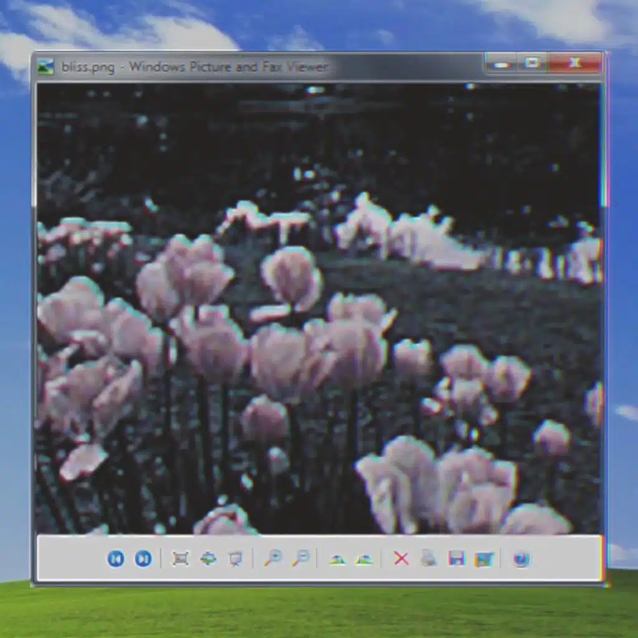The width and height of the screenshot is (638, 638).
Task: Delete the picture with the red X
Action: 401,559
